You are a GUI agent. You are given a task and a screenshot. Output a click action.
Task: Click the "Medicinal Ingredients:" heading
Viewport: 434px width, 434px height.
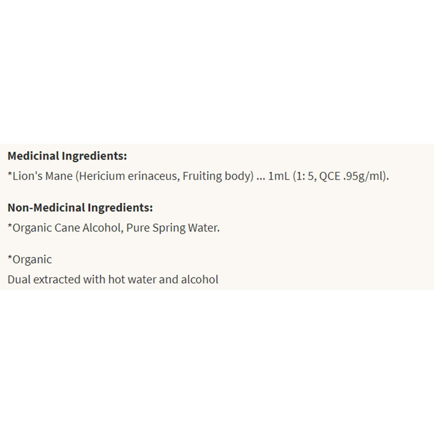pyautogui.click(x=67, y=156)
